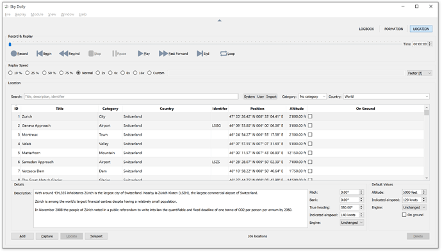Adjust the Pitch stepper

point(361,193)
